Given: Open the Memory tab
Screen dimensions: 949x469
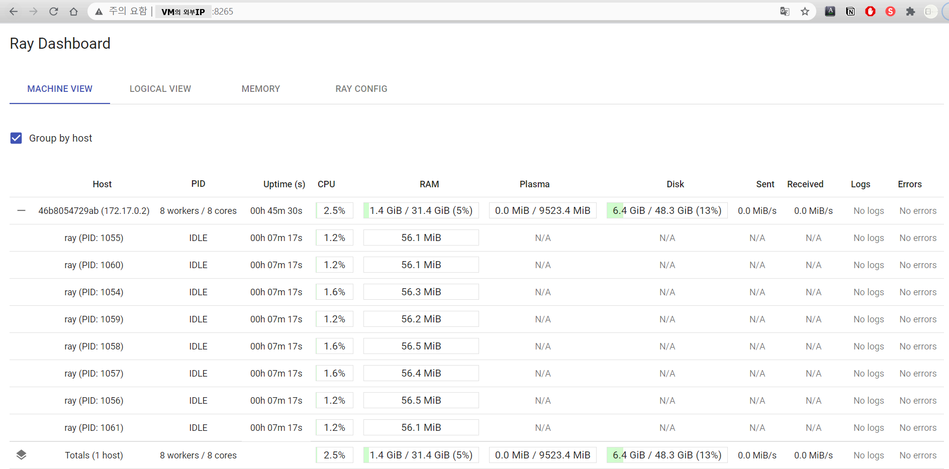Looking at the screenshot, I should pyautogui.click(x=261, y=89).
